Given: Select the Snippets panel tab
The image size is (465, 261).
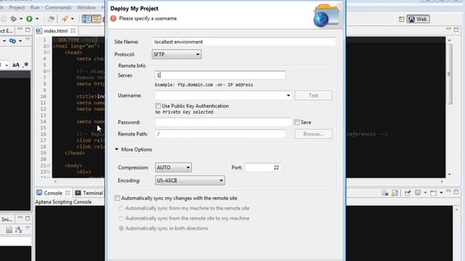Looking at the screenshot, I should coord(7,219).
